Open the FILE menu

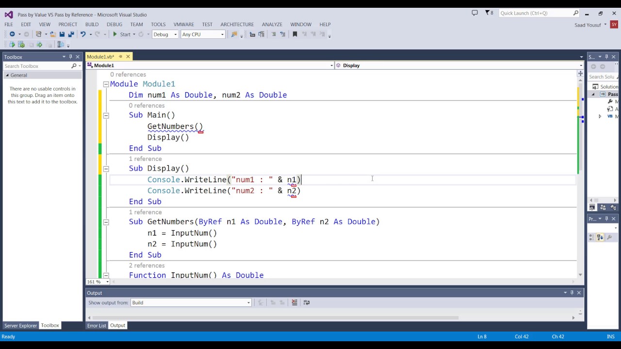coord(9,24)
